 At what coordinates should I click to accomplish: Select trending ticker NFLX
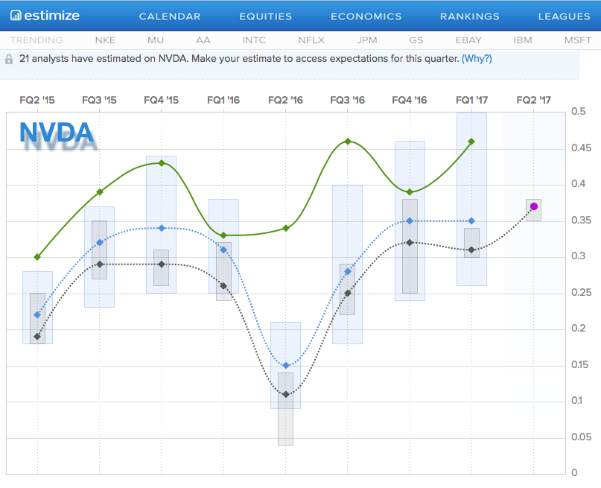point(311,40)
